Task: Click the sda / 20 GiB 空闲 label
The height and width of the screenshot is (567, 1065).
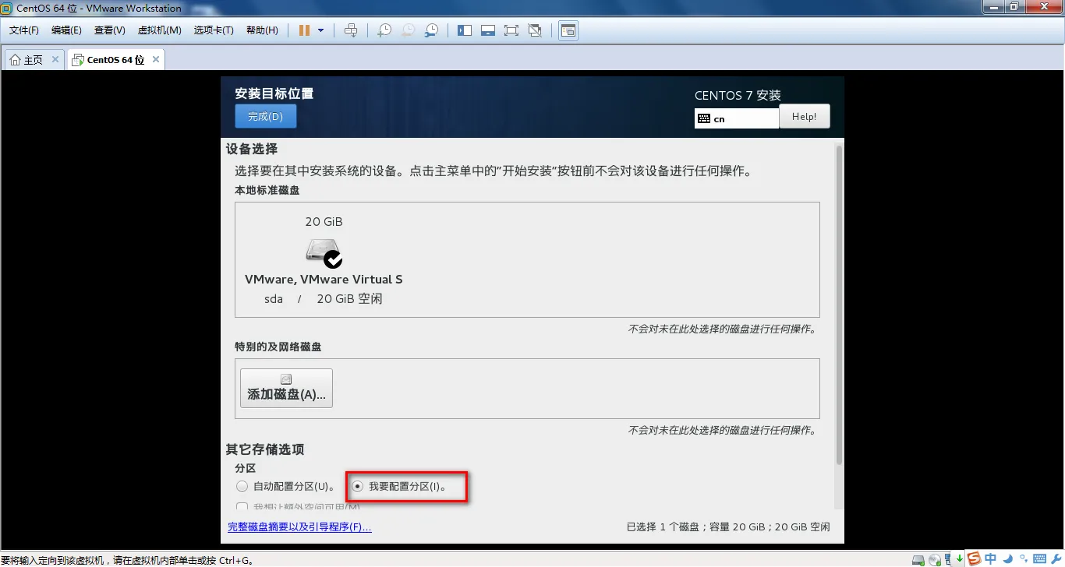Action: click(324, 299)
